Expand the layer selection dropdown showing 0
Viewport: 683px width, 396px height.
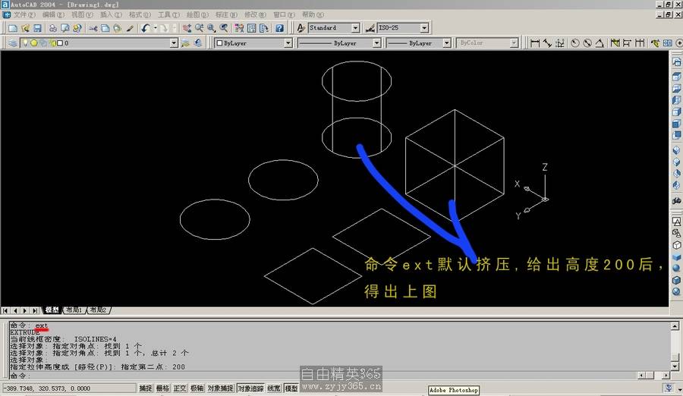(174, 43)
